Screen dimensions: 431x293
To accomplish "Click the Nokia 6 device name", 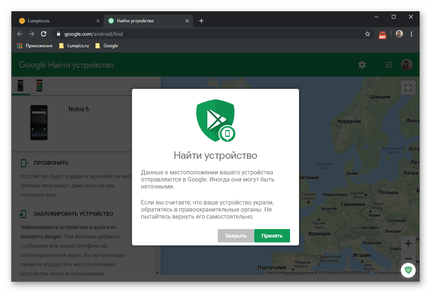I will coord(79,109).
